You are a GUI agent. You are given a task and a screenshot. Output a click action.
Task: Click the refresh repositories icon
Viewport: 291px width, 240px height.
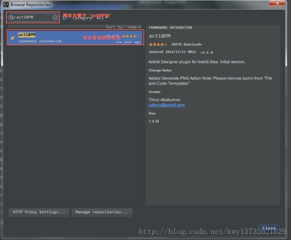coord(65,18)
